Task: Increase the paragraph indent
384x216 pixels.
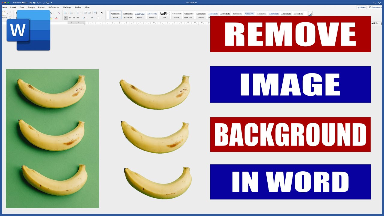Action: coord(89,13)
